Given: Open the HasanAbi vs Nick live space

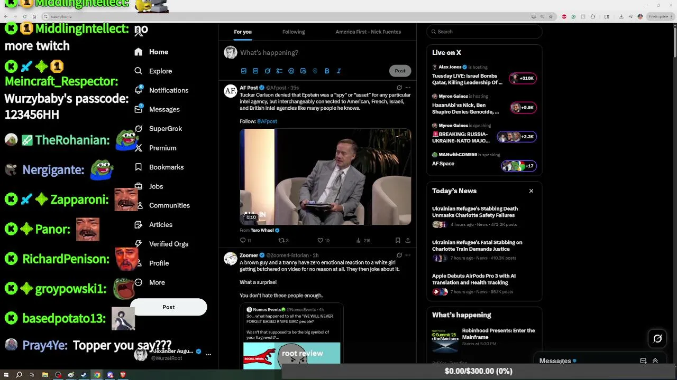Looking at the screenshot, I should coord(484,104).
